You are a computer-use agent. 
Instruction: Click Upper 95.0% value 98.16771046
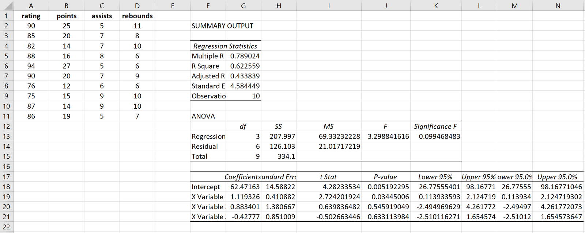point(558,187)
